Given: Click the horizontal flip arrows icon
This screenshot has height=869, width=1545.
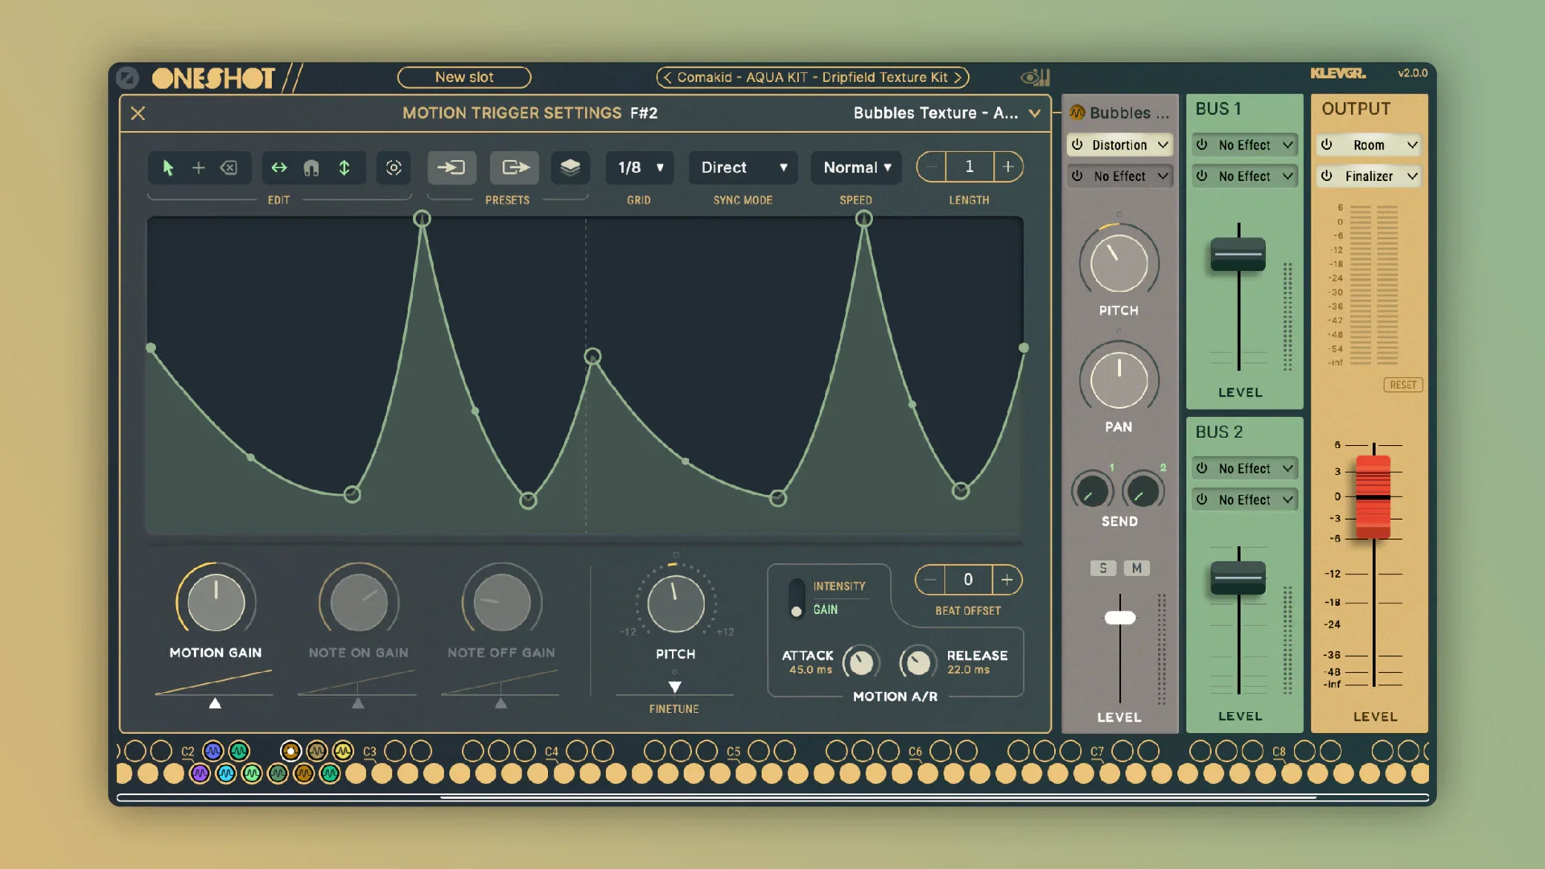Looking at the screenshot, I should tap(279, 167).
